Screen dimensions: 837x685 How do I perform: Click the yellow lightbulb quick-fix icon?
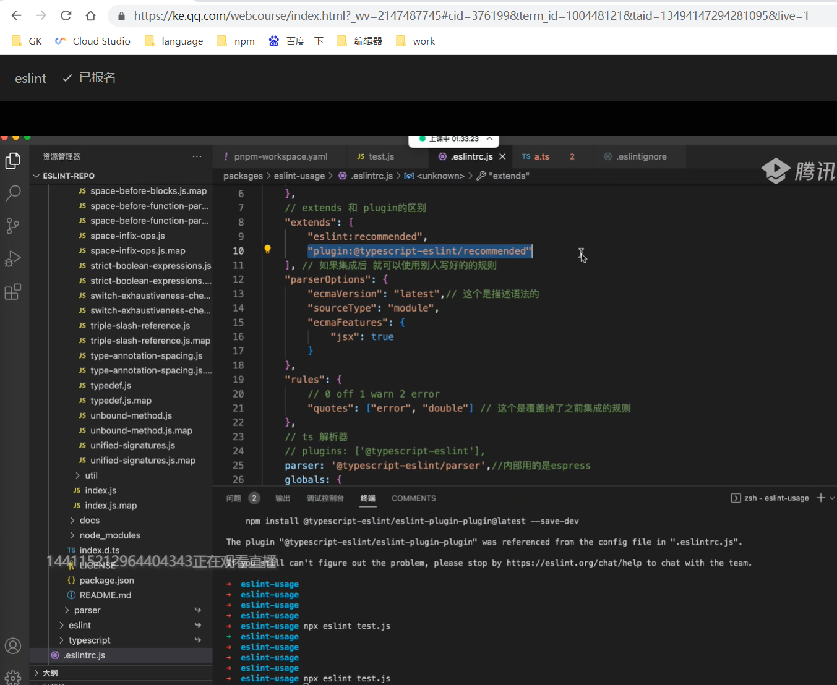(x=267, y=250)
